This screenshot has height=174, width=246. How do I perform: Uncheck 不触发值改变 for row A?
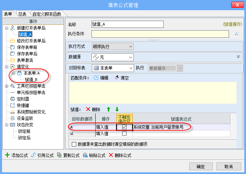point(124,127)
